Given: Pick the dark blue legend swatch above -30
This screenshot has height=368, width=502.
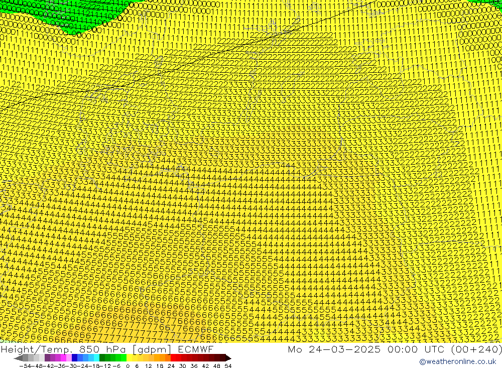Looking at the screenshot, I should pyautogui.click(x=74, y=358).
